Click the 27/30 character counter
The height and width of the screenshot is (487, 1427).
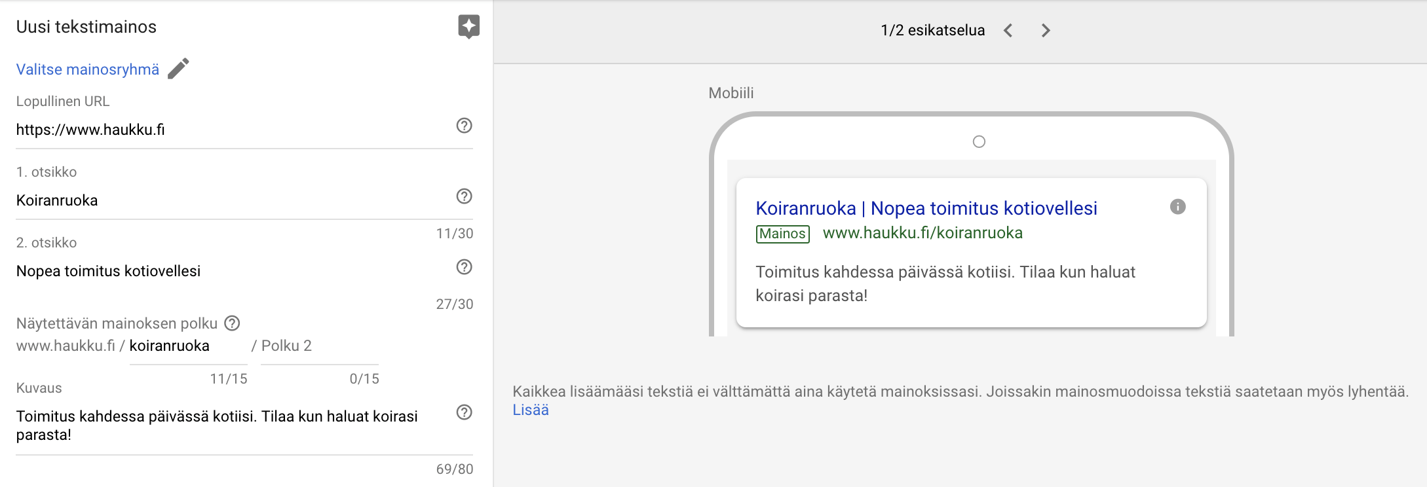click(x=455, y=304)
